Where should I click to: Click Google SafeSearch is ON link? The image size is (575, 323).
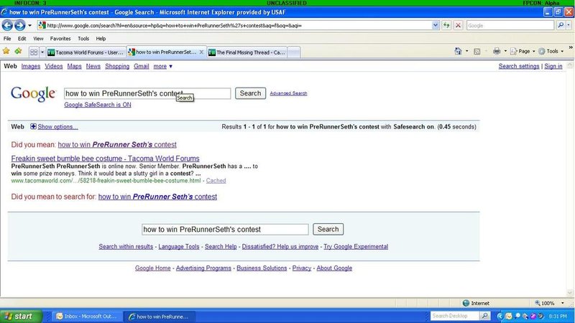pyautogui.click(x=98, y=105)
